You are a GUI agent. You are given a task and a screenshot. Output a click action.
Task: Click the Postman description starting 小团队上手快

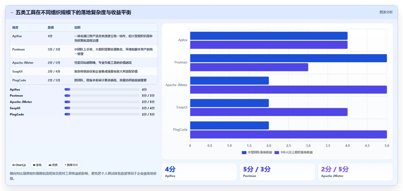[113, 52]
